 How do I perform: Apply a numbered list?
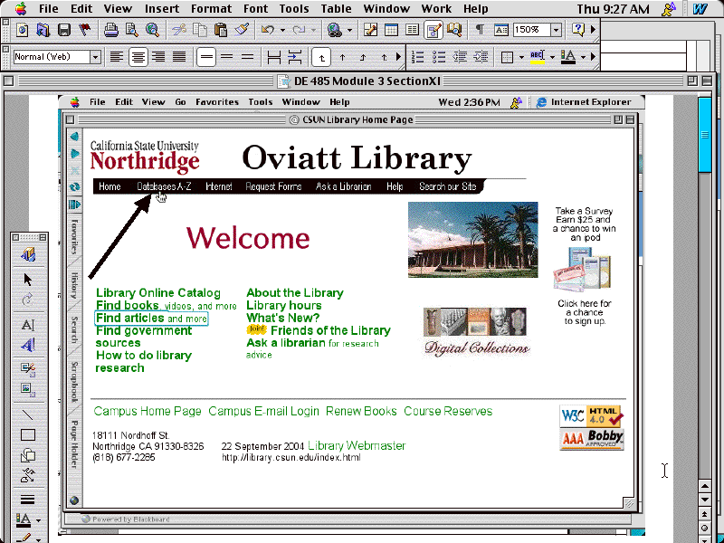click(417, 57)
